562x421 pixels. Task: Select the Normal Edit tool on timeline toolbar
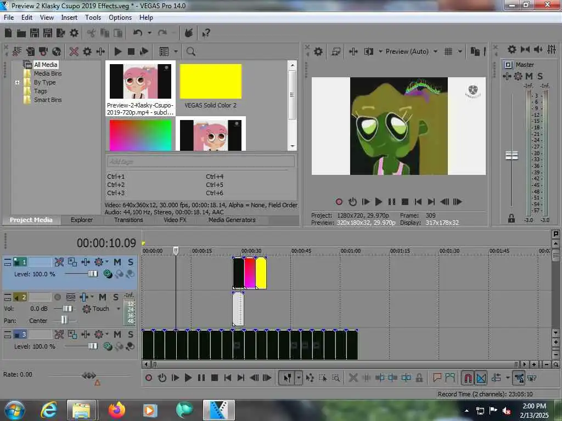pos(288,378)
